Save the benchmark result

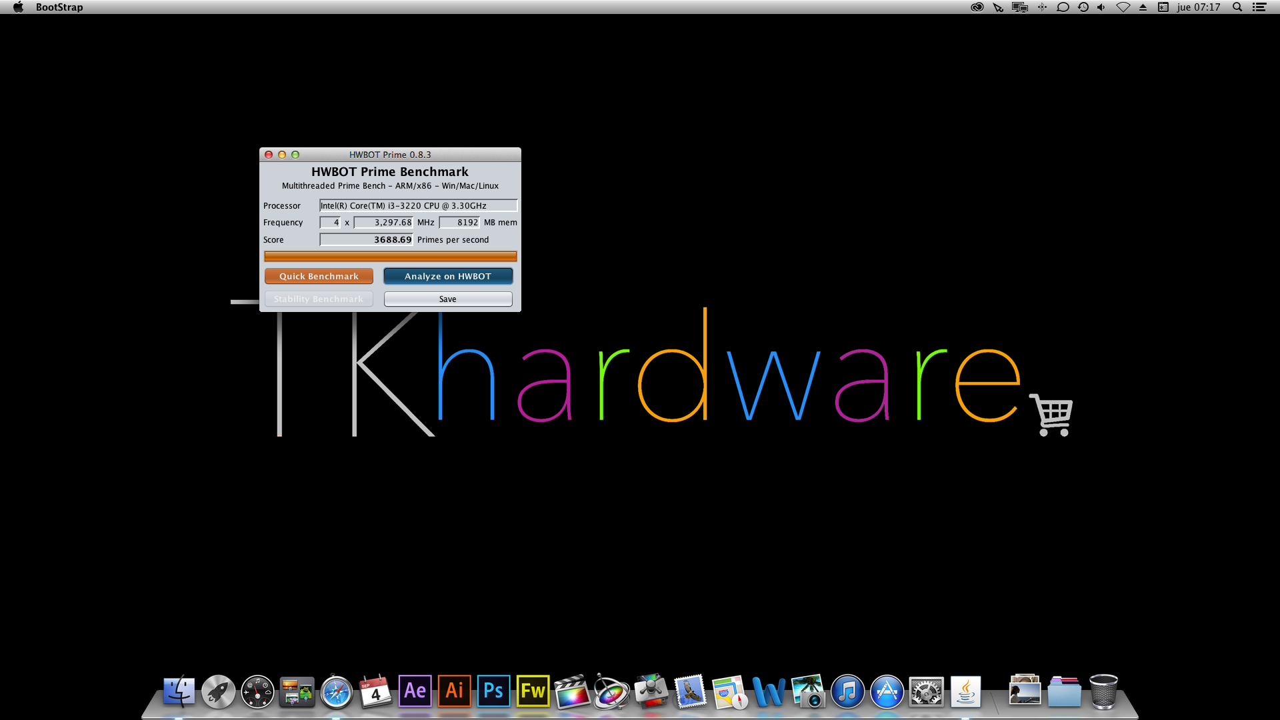(x=448, y=299)
